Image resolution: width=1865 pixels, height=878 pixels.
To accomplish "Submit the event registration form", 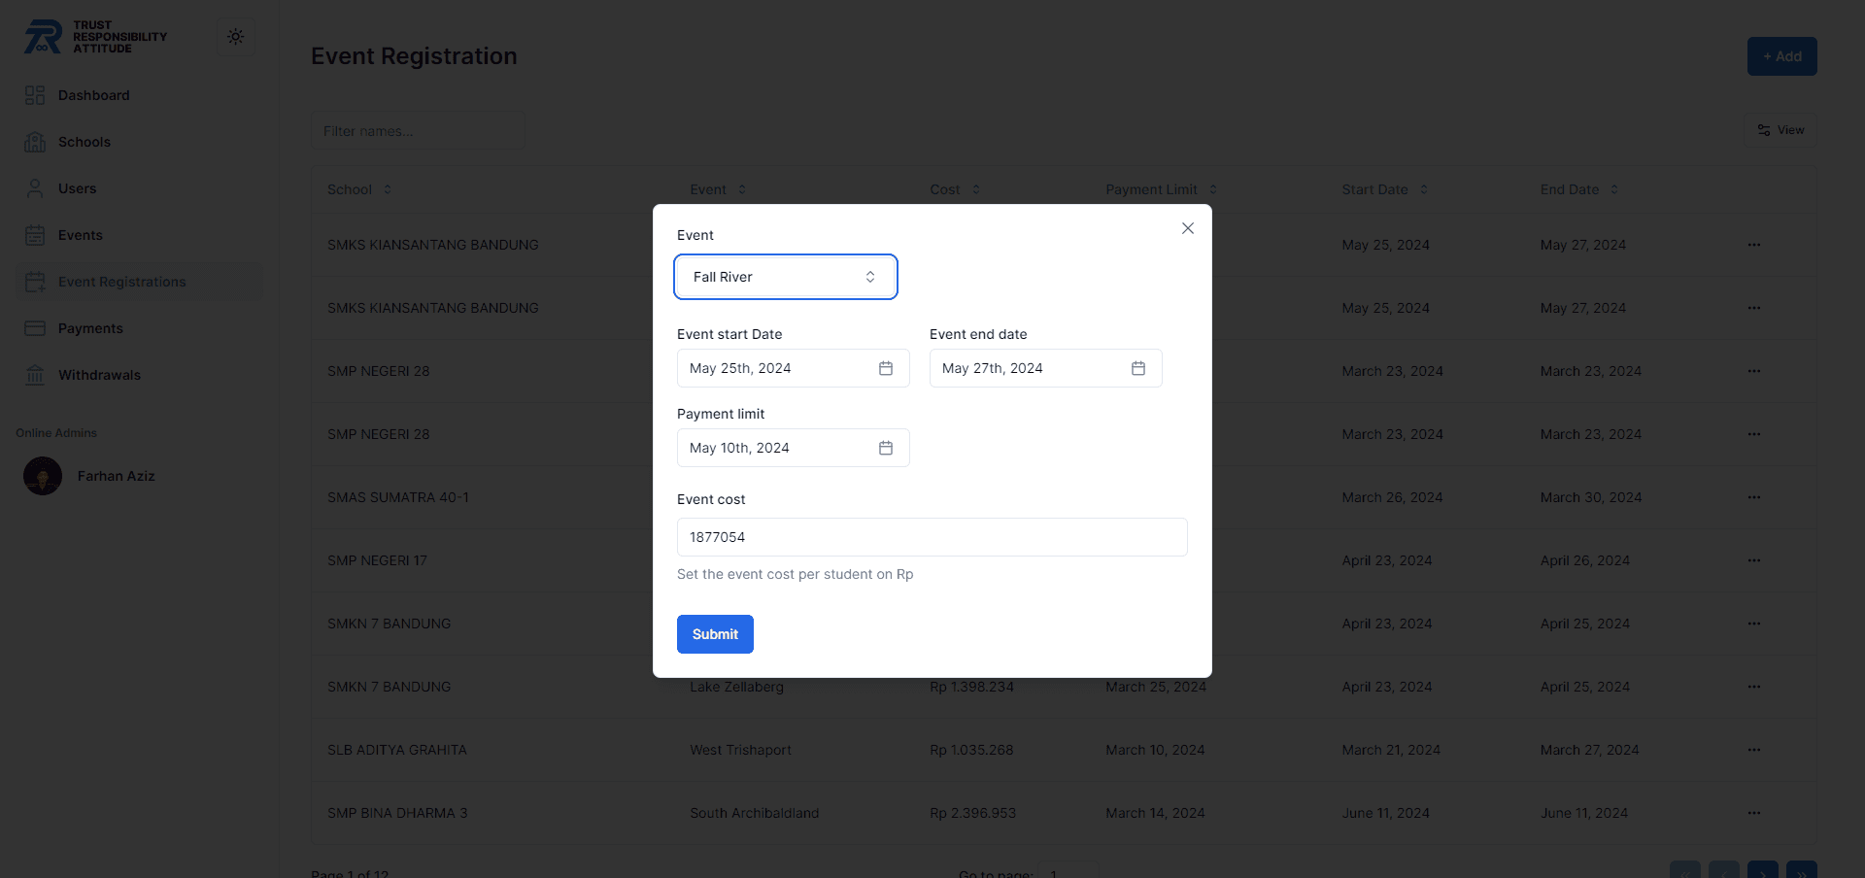I will (715, 633).
